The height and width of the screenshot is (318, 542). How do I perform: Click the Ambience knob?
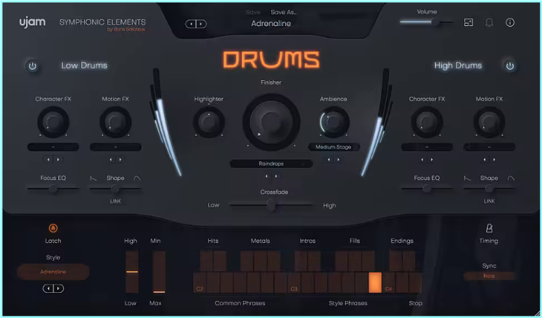coord(333,122)
